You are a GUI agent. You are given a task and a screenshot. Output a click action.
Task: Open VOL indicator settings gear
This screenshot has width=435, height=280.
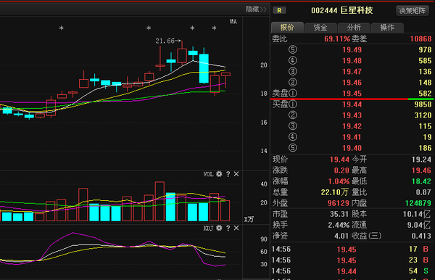click(x=219, y=174)
